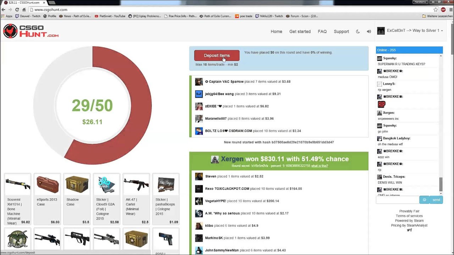Open Get started page
The image size is (454, 255).
point(300,32)
